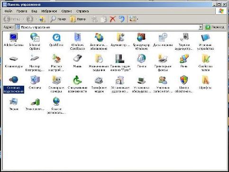The width and height of the screenshot is (229, 172).
Task: Click inside the address bar field
Action: coord(109,27)
